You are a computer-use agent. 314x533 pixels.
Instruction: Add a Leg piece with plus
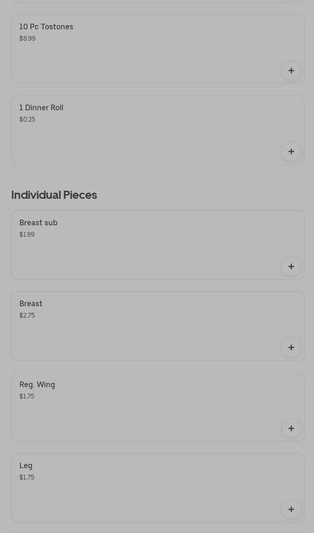pos(291,509)
